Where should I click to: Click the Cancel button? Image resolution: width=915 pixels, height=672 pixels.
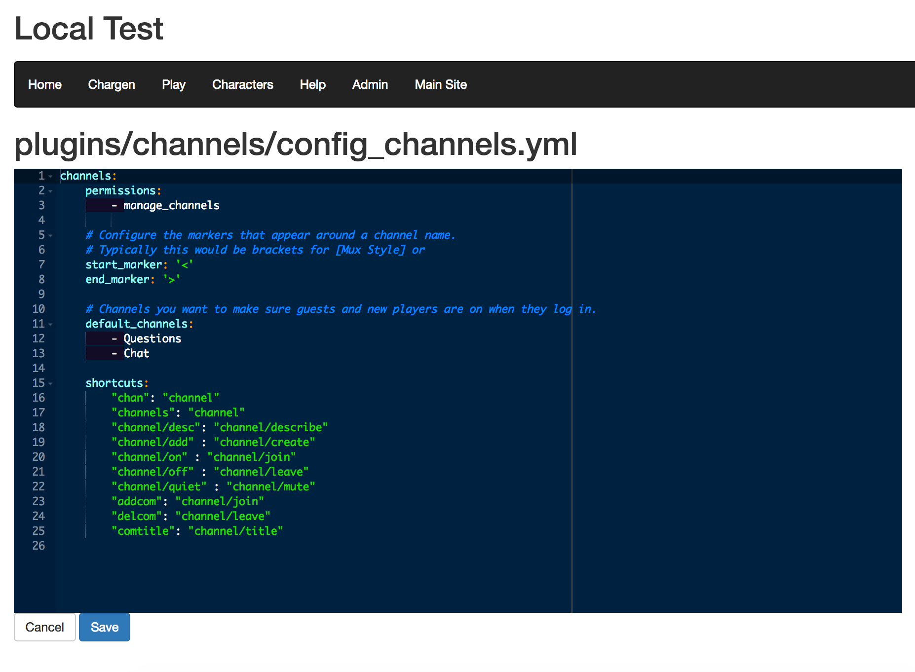pos(45,627)
